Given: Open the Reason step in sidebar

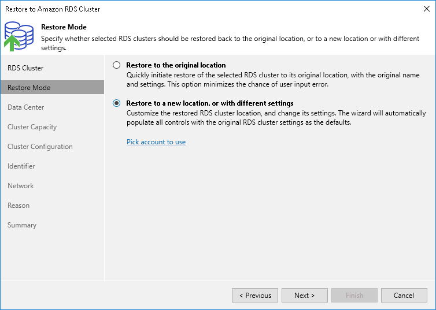Looking at the screenshot, I should [19, 206].
